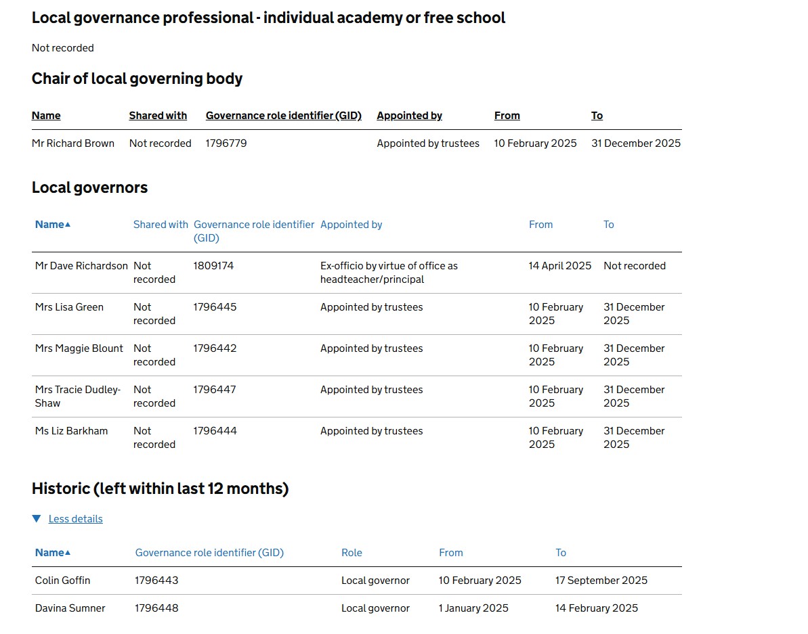
Task: Click sort arrow beside Local governors Name
Action: coord(68,225)
